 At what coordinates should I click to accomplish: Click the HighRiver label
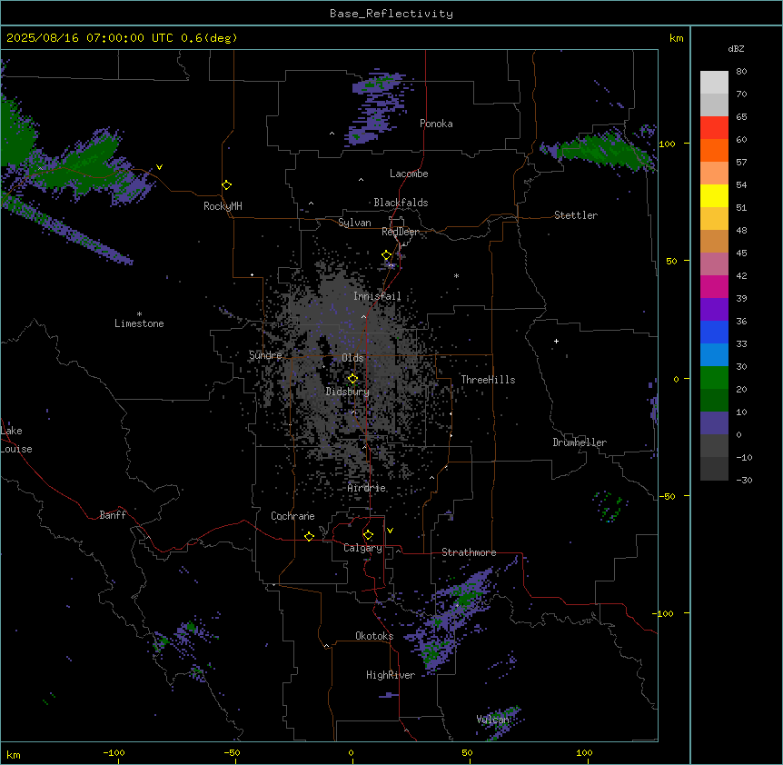[x=391, y=675]
